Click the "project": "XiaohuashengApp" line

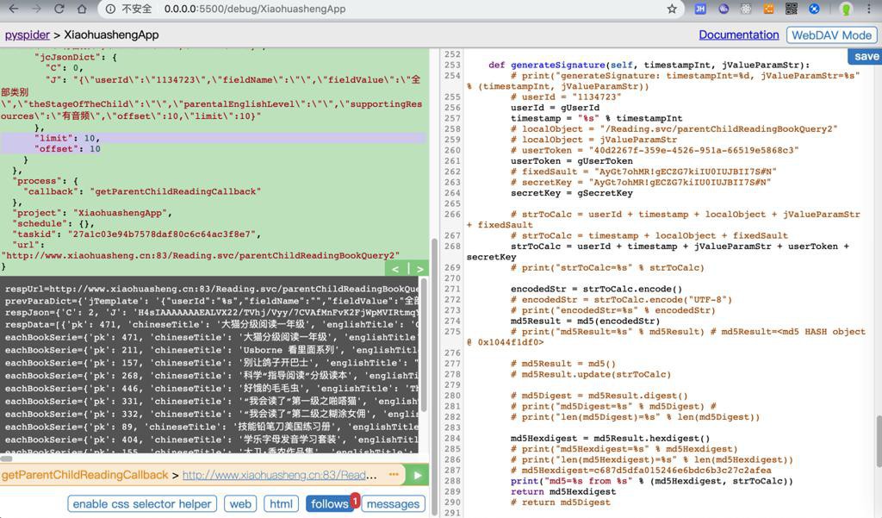[91, 213]
